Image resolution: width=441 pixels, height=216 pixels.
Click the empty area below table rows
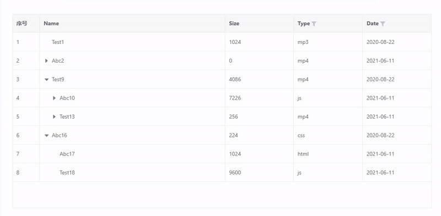222,195
